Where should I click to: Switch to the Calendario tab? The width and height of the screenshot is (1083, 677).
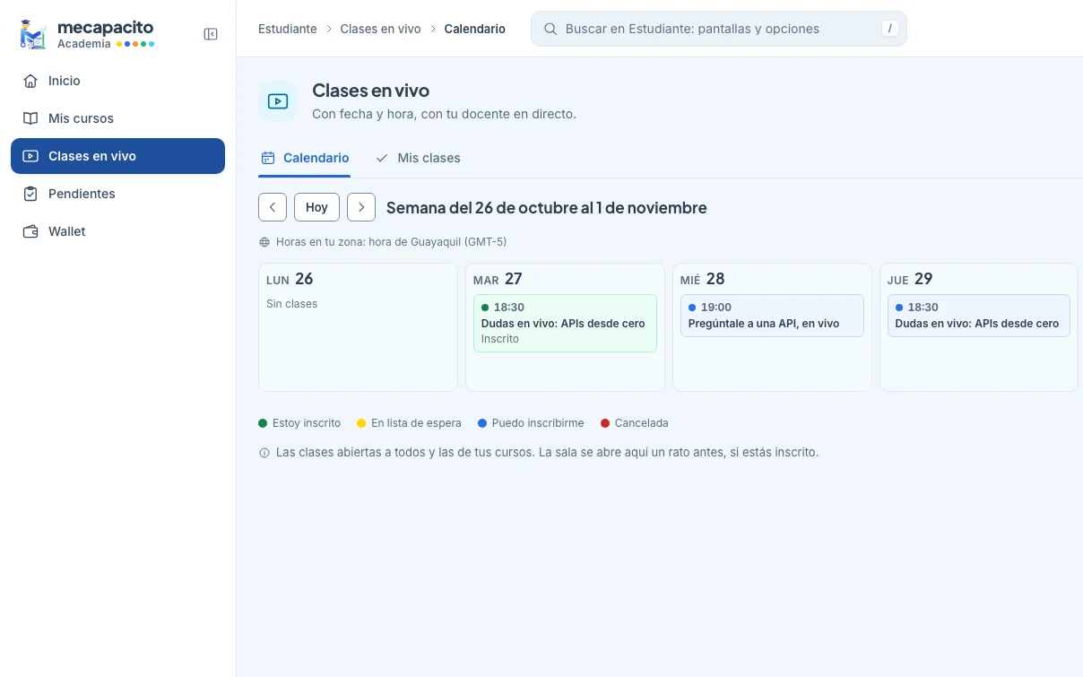click(x=304, y=158)
